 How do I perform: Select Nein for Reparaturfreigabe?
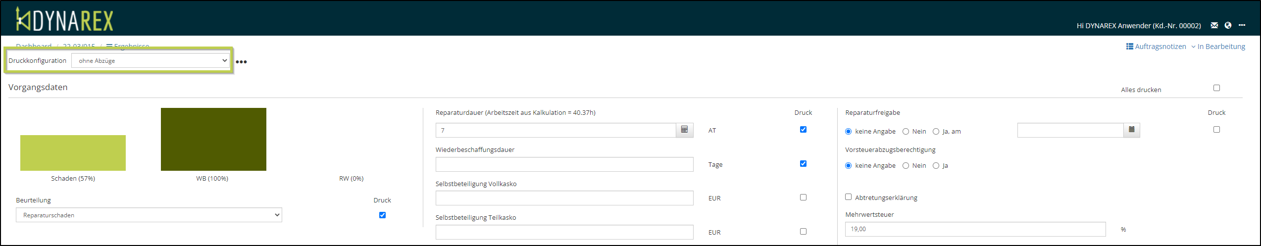tap(906, 132)
